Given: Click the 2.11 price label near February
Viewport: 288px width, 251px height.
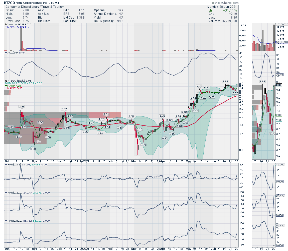Looking at the screenshot, I should tap(106, 114).
